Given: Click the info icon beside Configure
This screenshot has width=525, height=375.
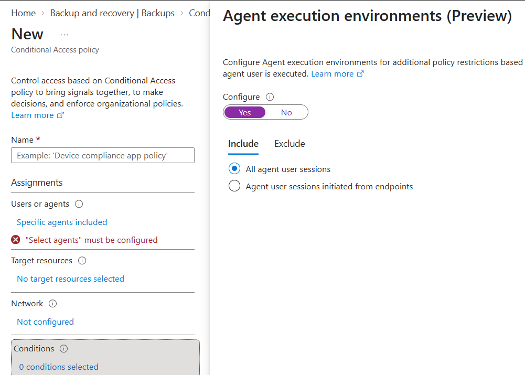Looking at the screenshot, I should tap(270, 97).
